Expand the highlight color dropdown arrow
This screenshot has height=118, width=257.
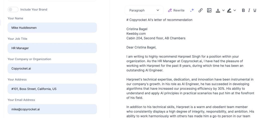coord(235,10)
